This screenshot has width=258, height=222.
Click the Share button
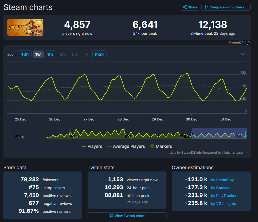tap(190, 7)
